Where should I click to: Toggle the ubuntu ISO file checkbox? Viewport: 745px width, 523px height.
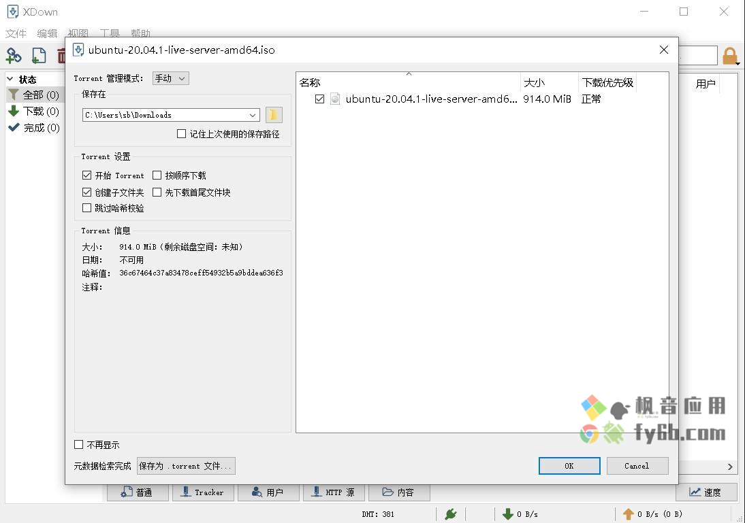pyautogui.click(x=320, y=99)
